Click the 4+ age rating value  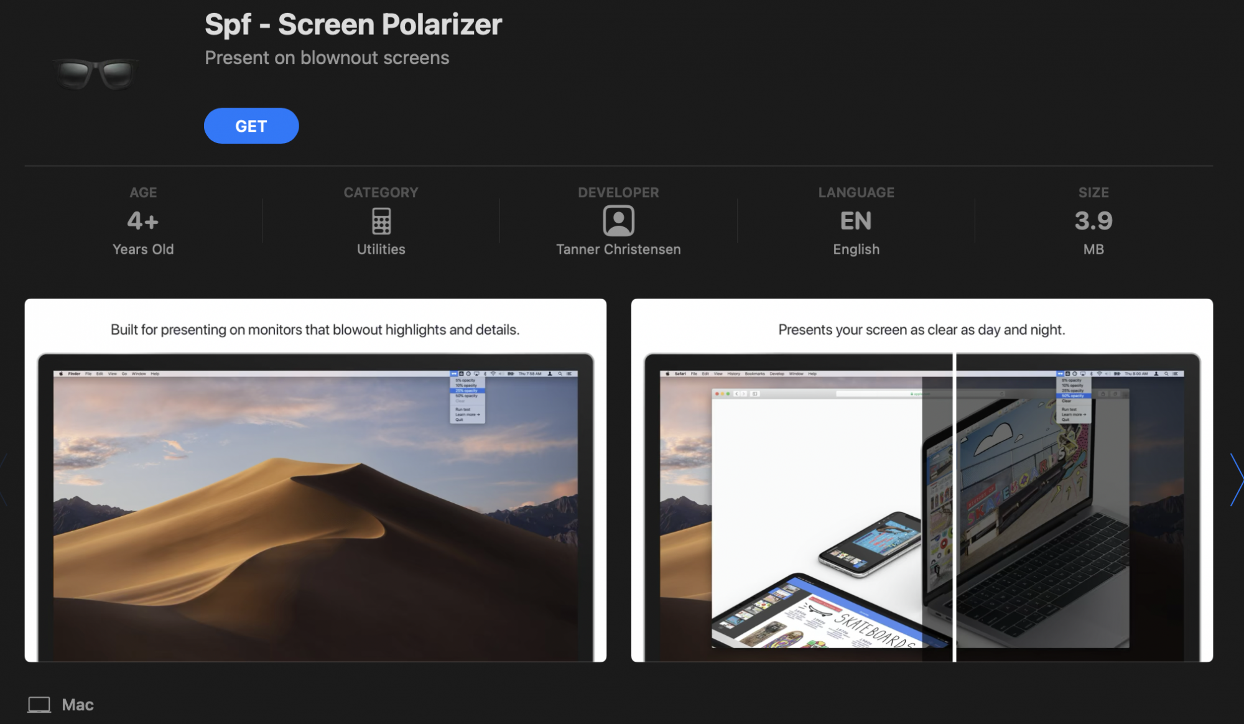coord(143,221)
